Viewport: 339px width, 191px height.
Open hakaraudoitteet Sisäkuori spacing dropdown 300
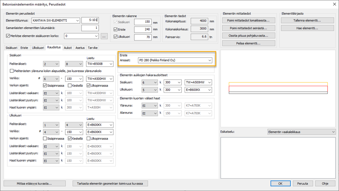click(173, 82)
